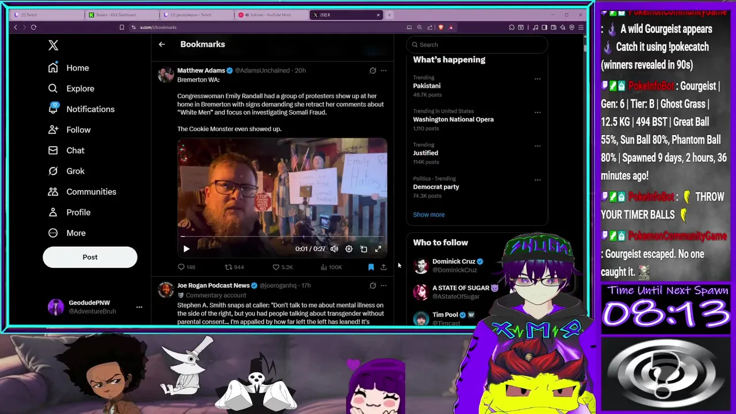
Task: Click Grok icon on Joe Rogan post
Action: 373,285
